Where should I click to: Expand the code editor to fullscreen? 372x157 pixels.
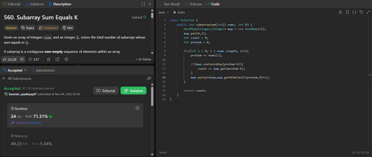[x=367, y=12]
